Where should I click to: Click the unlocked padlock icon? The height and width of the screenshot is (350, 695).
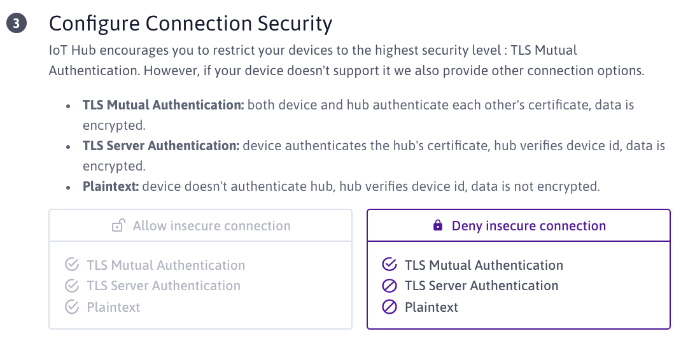[118, 226]
